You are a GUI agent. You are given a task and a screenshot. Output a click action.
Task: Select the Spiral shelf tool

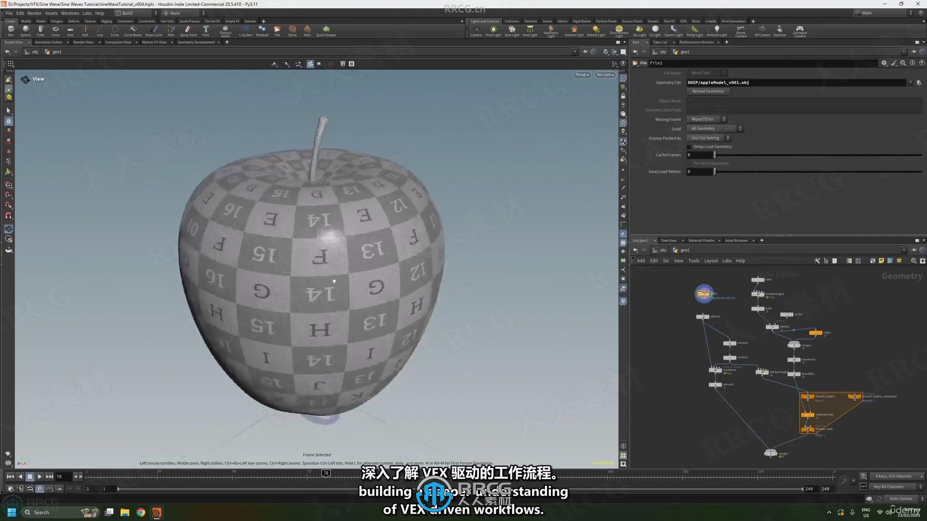pyautogui.click(x=292, y=31)
